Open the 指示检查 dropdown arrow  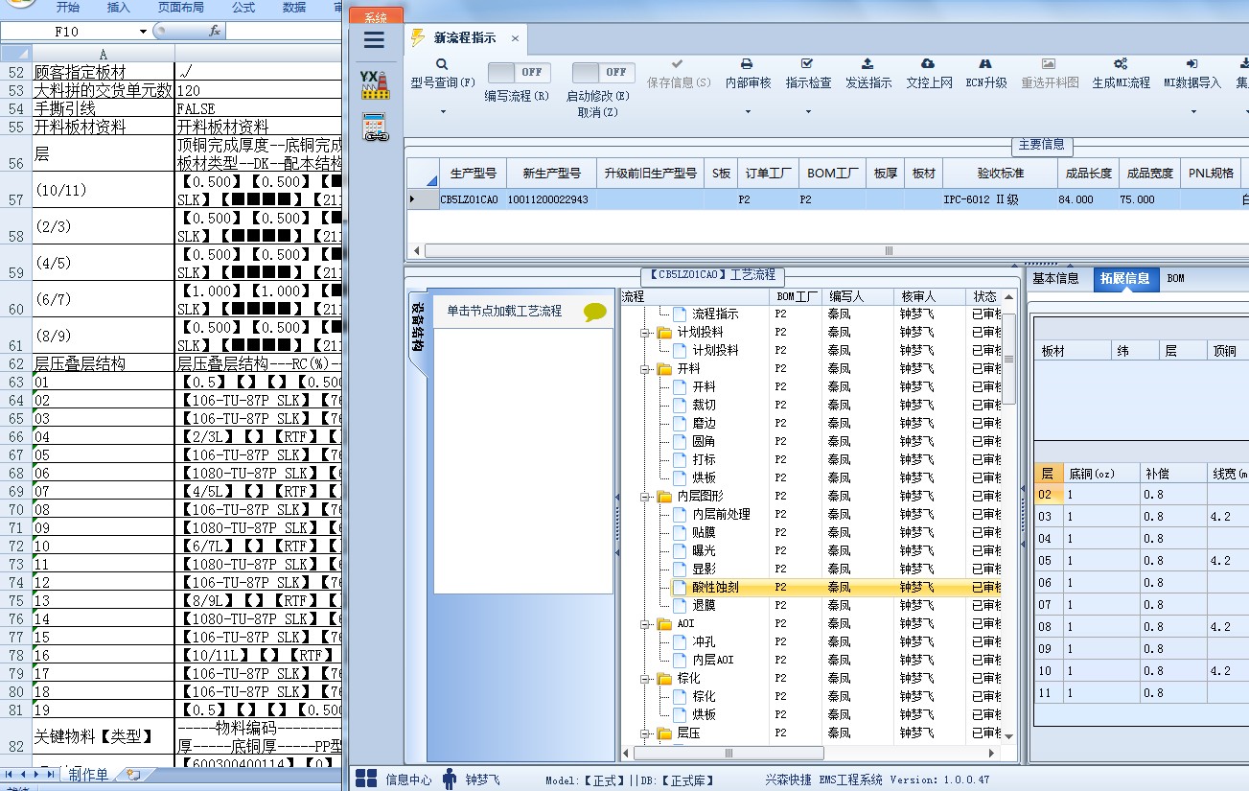coord(807,112)
